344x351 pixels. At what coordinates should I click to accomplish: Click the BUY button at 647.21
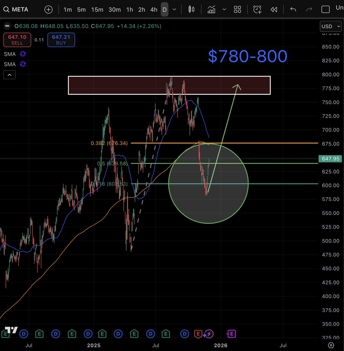coord(61,40)
